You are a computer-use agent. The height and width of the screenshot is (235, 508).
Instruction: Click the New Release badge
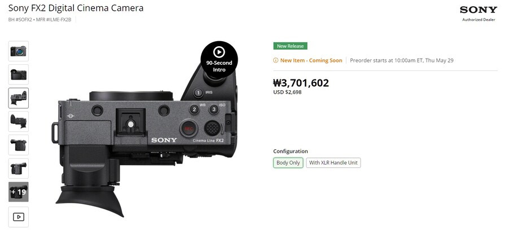point(290,46)
